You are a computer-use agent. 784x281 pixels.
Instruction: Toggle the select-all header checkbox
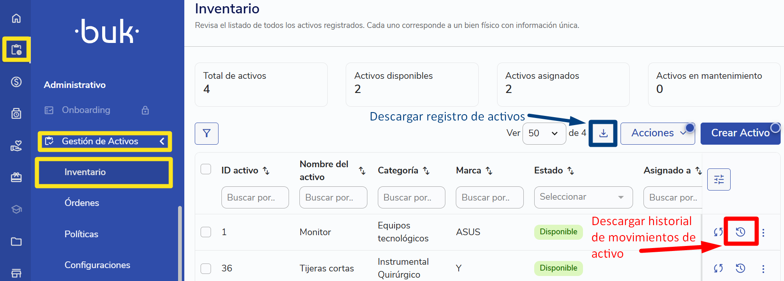206,169
